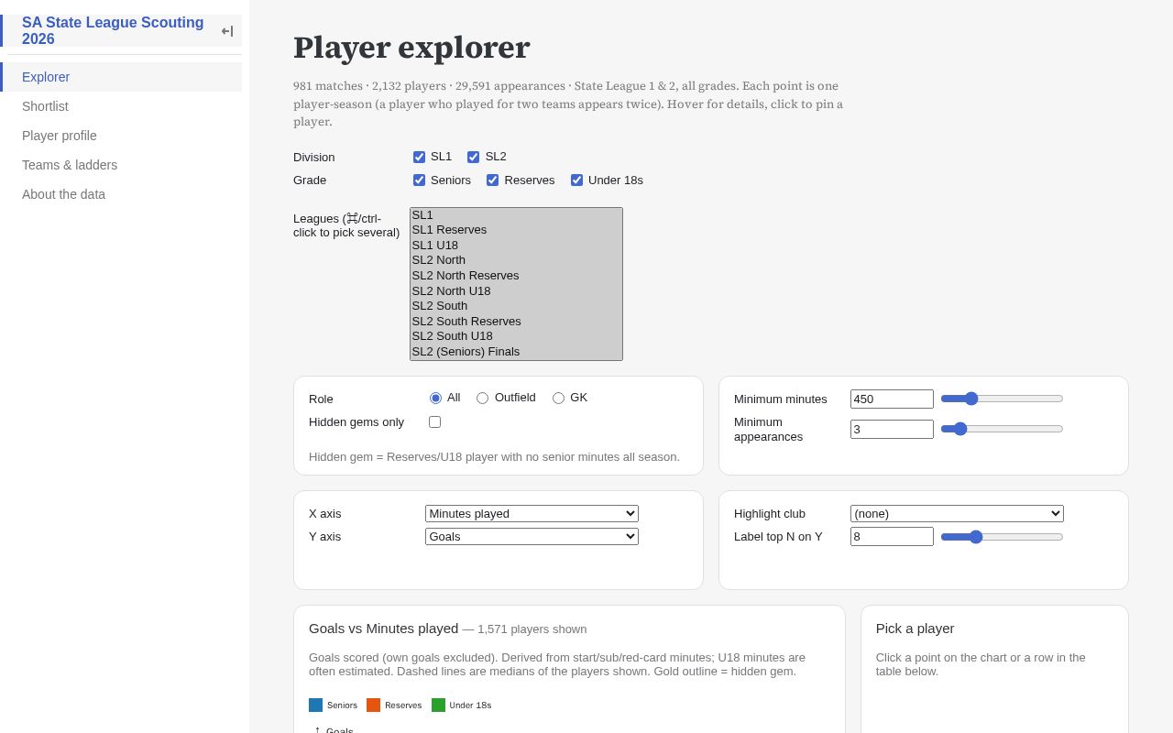Enable the Hidden gems only checkbox
The image size is (1173, 733).
point(434,422)
